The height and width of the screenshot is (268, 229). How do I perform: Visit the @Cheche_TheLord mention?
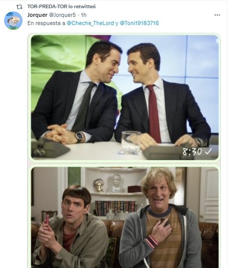[x=90, y=23]
